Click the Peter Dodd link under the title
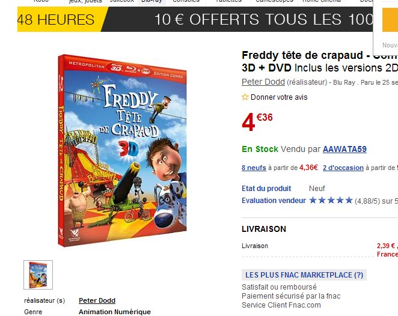This screenshot has width=398, height=316. (x=263, y=82)
